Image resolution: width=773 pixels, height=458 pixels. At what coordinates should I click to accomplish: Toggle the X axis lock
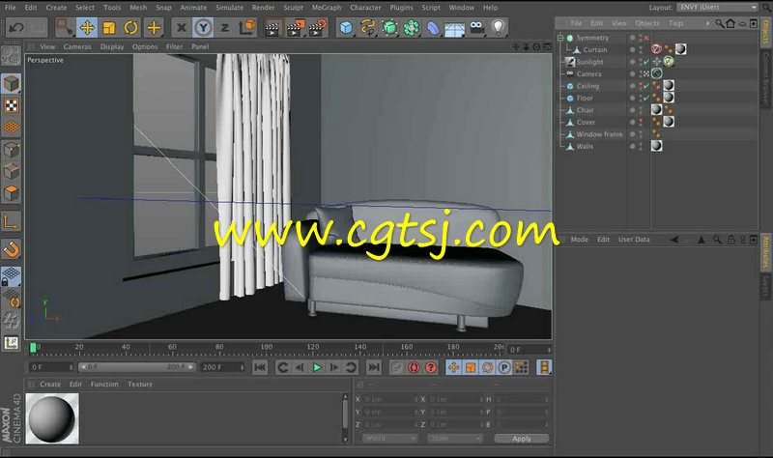point(181,28)
